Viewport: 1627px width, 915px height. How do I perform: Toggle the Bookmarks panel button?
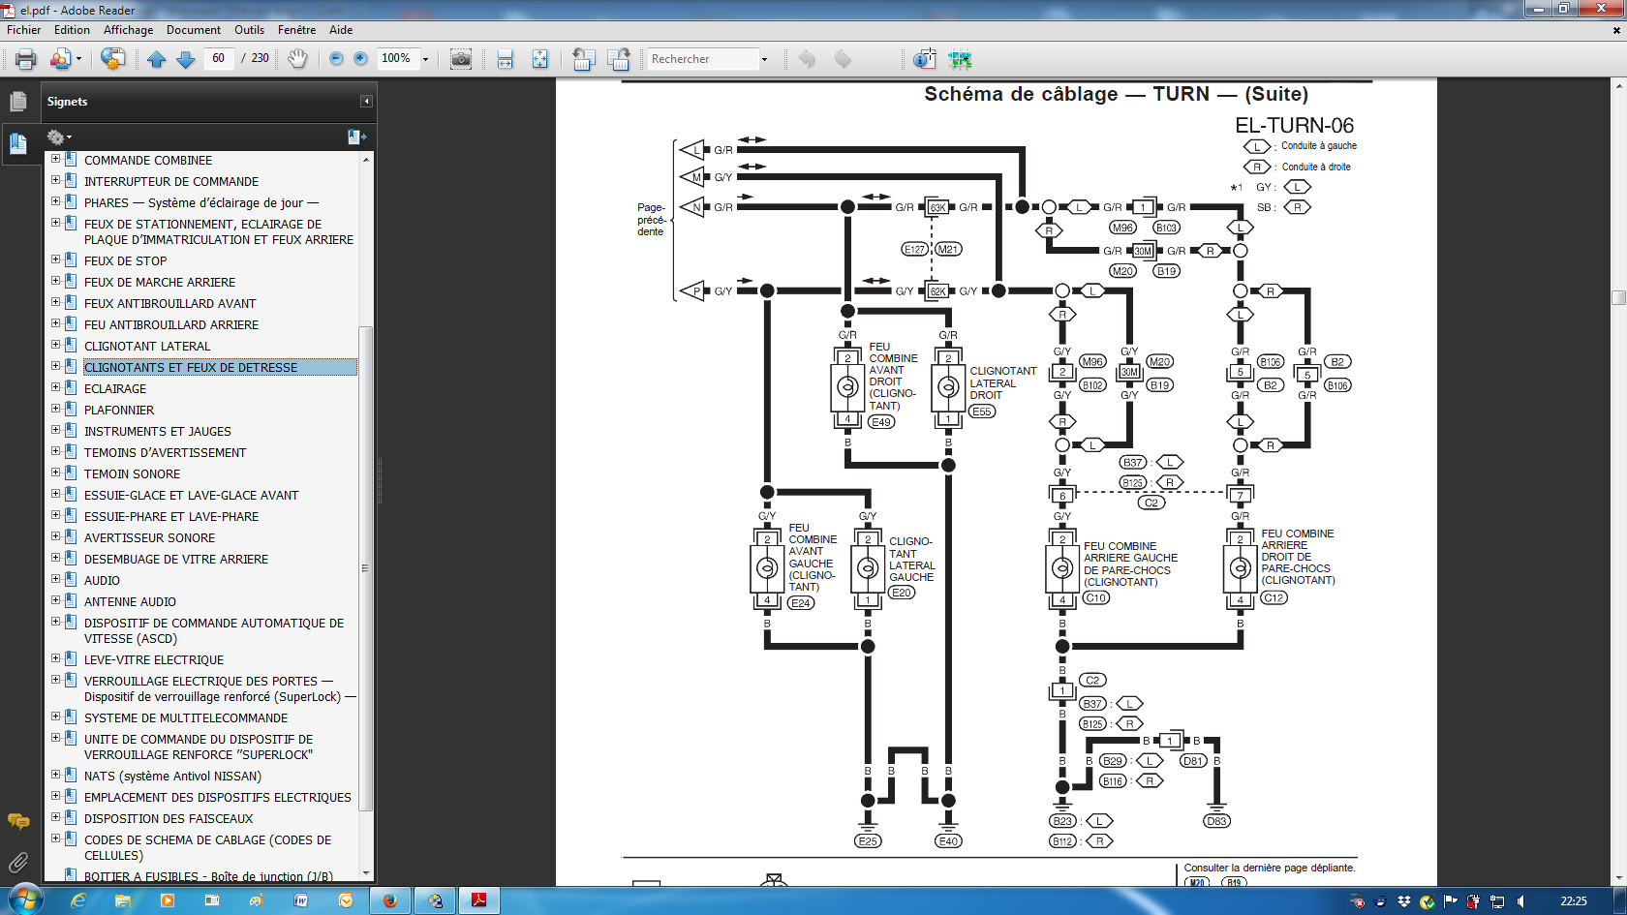tap(18, 143)
